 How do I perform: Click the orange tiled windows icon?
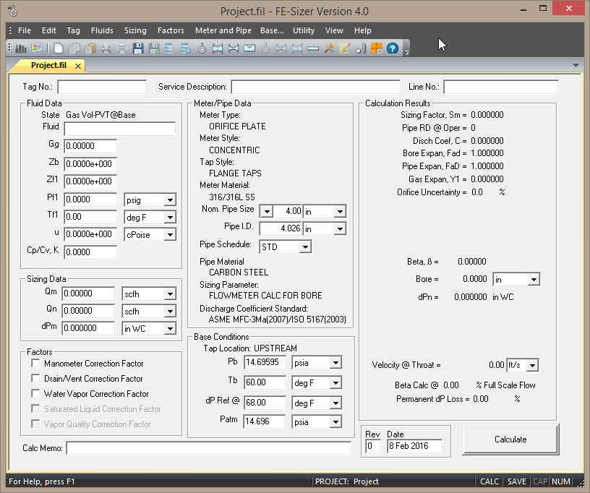376,48
